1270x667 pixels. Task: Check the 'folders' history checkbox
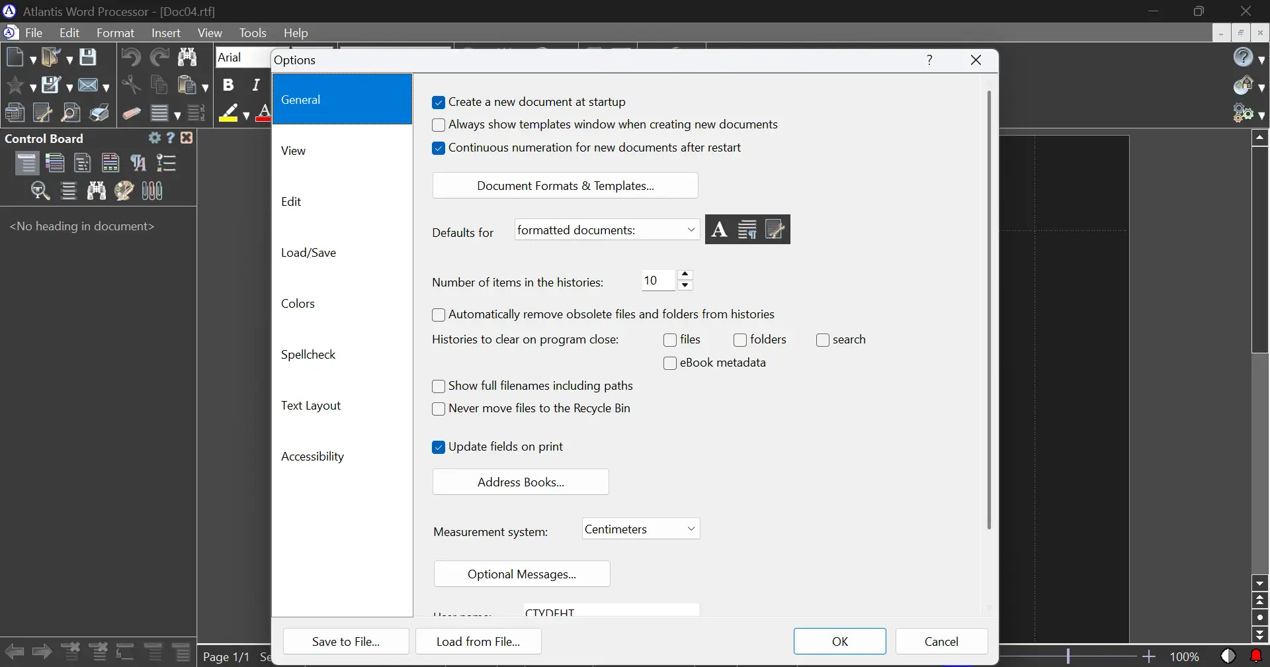coord(740,340)
